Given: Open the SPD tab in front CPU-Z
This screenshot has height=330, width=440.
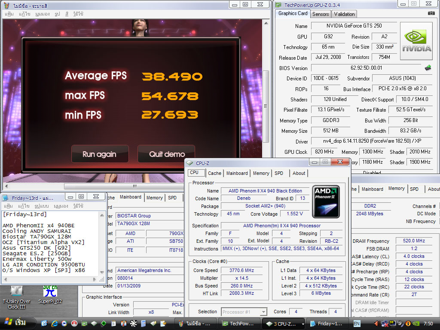Looking at the screenshot, I should click(x=278, y=173).
